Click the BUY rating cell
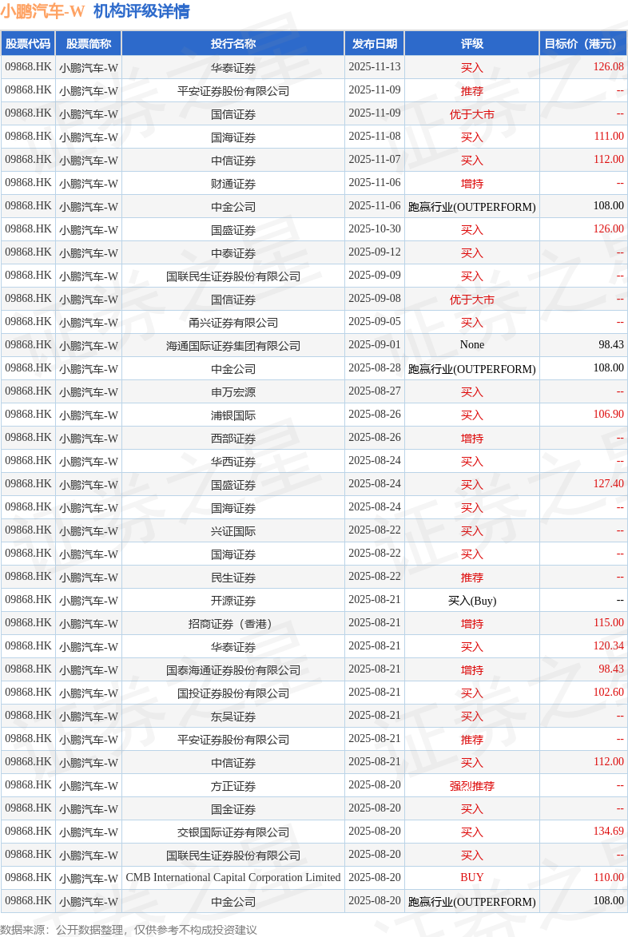The width and height of the screenshot is (628, 937). [x=472, y=878]
